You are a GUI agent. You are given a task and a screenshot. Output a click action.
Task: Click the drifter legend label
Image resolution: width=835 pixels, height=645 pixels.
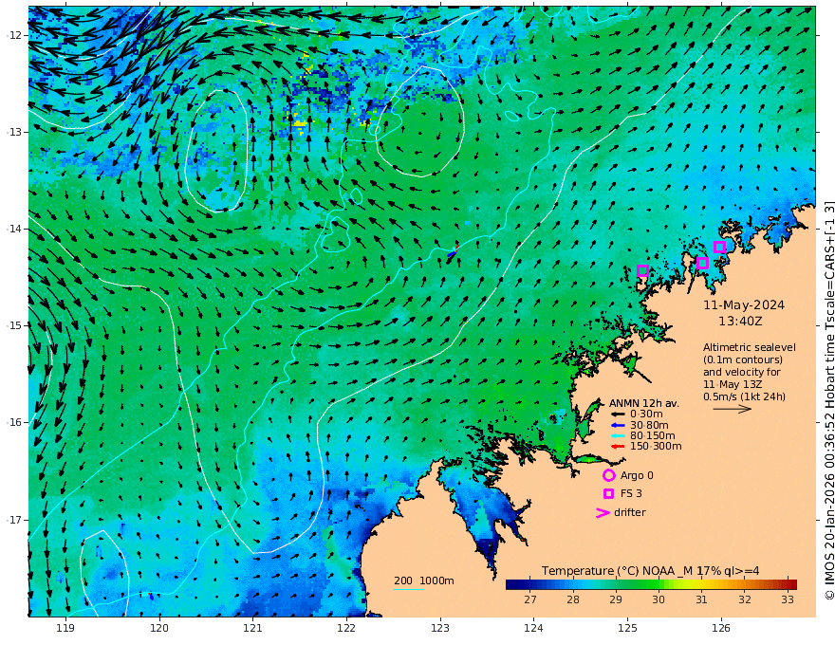coord(630,512)
